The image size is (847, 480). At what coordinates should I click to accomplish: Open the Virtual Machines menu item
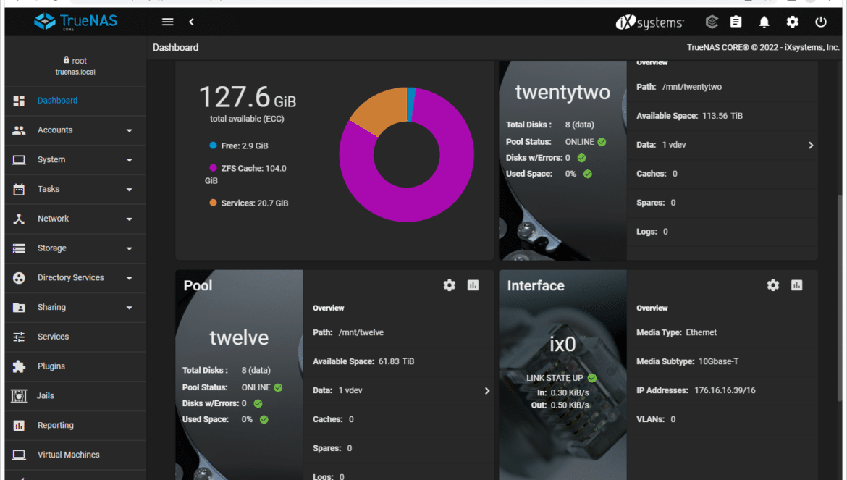[x=69, y=455]
